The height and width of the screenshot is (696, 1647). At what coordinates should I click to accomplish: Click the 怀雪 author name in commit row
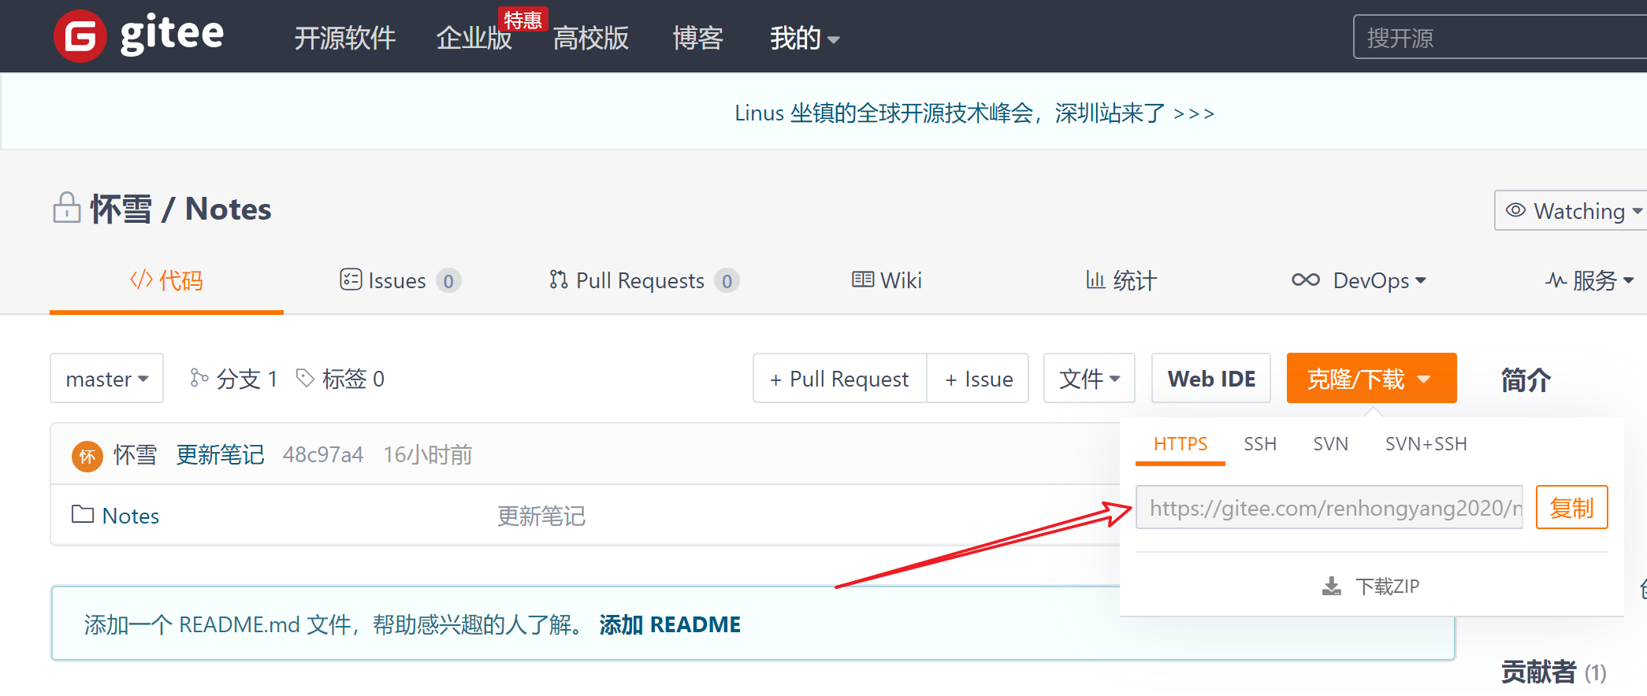(x=135, y=455)
